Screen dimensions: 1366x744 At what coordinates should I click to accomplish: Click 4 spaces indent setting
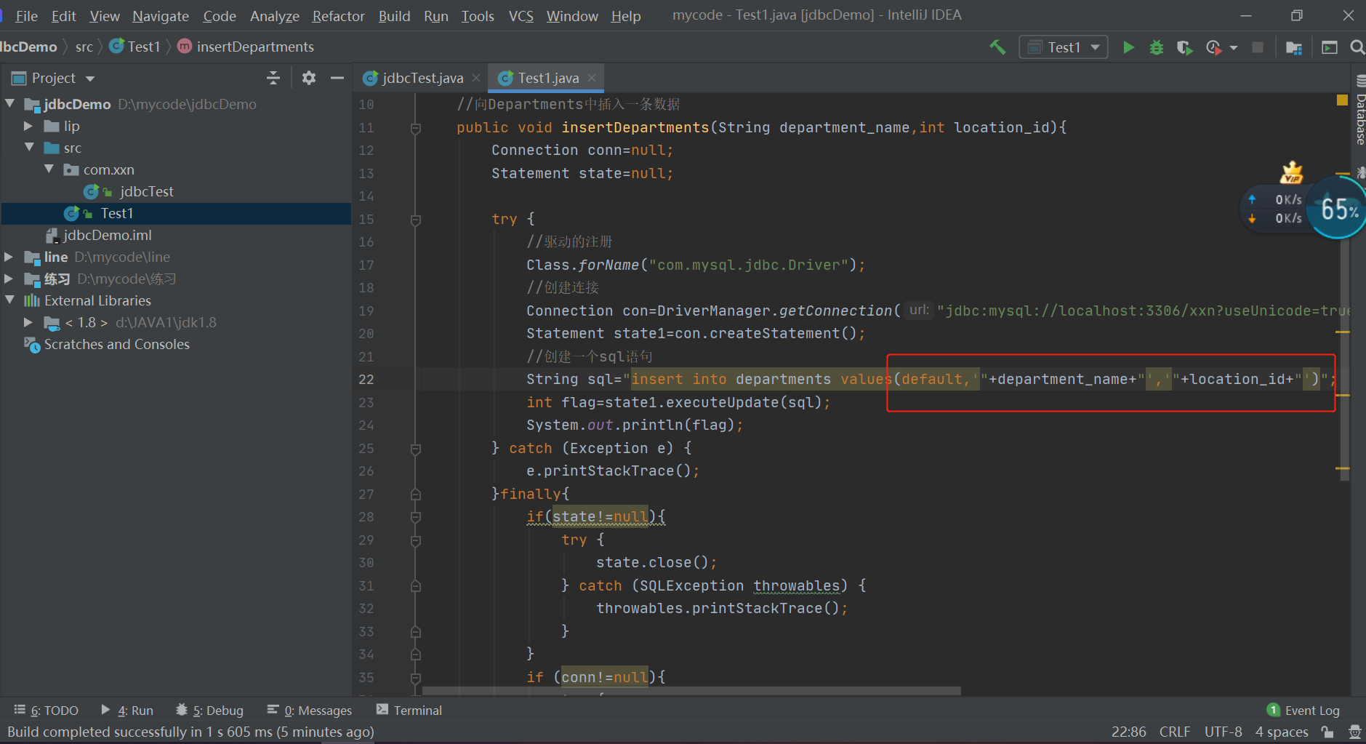click(1282, 732)
